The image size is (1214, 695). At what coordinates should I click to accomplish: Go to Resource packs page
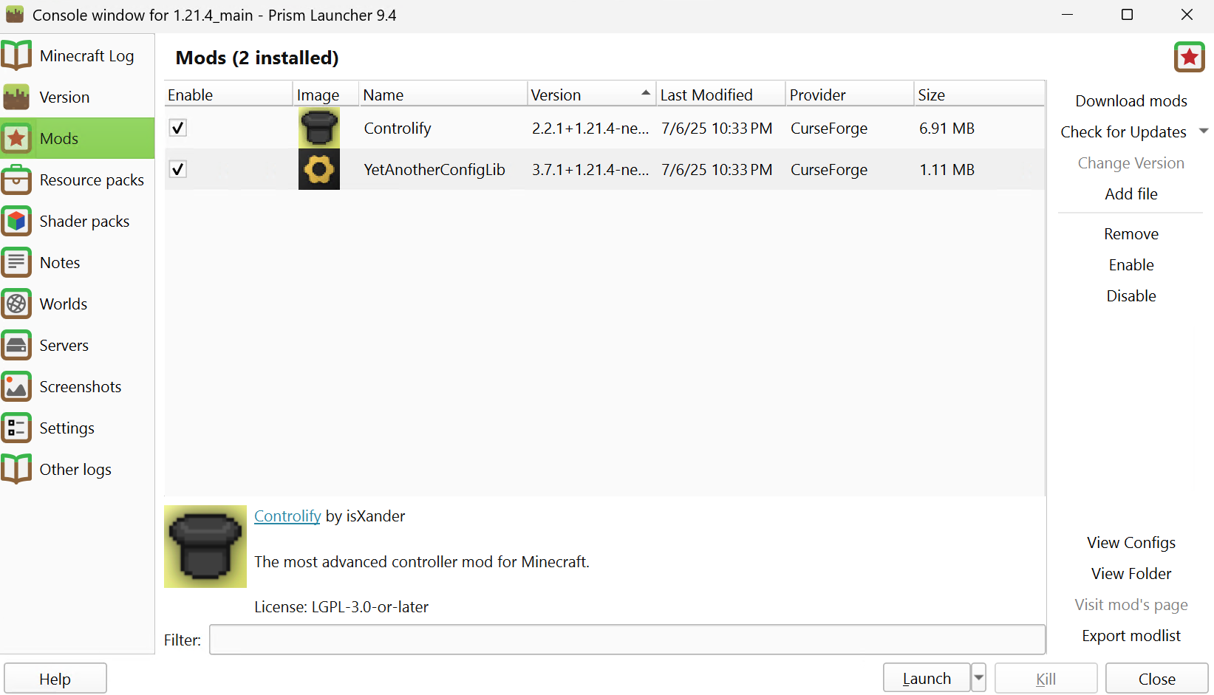(78, 179)
